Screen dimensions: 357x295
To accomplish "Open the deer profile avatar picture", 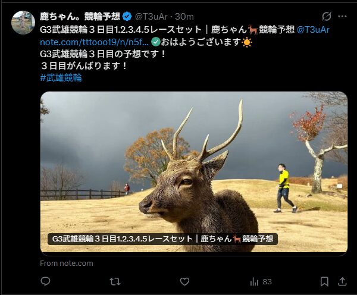I will [x=23, y=23].
